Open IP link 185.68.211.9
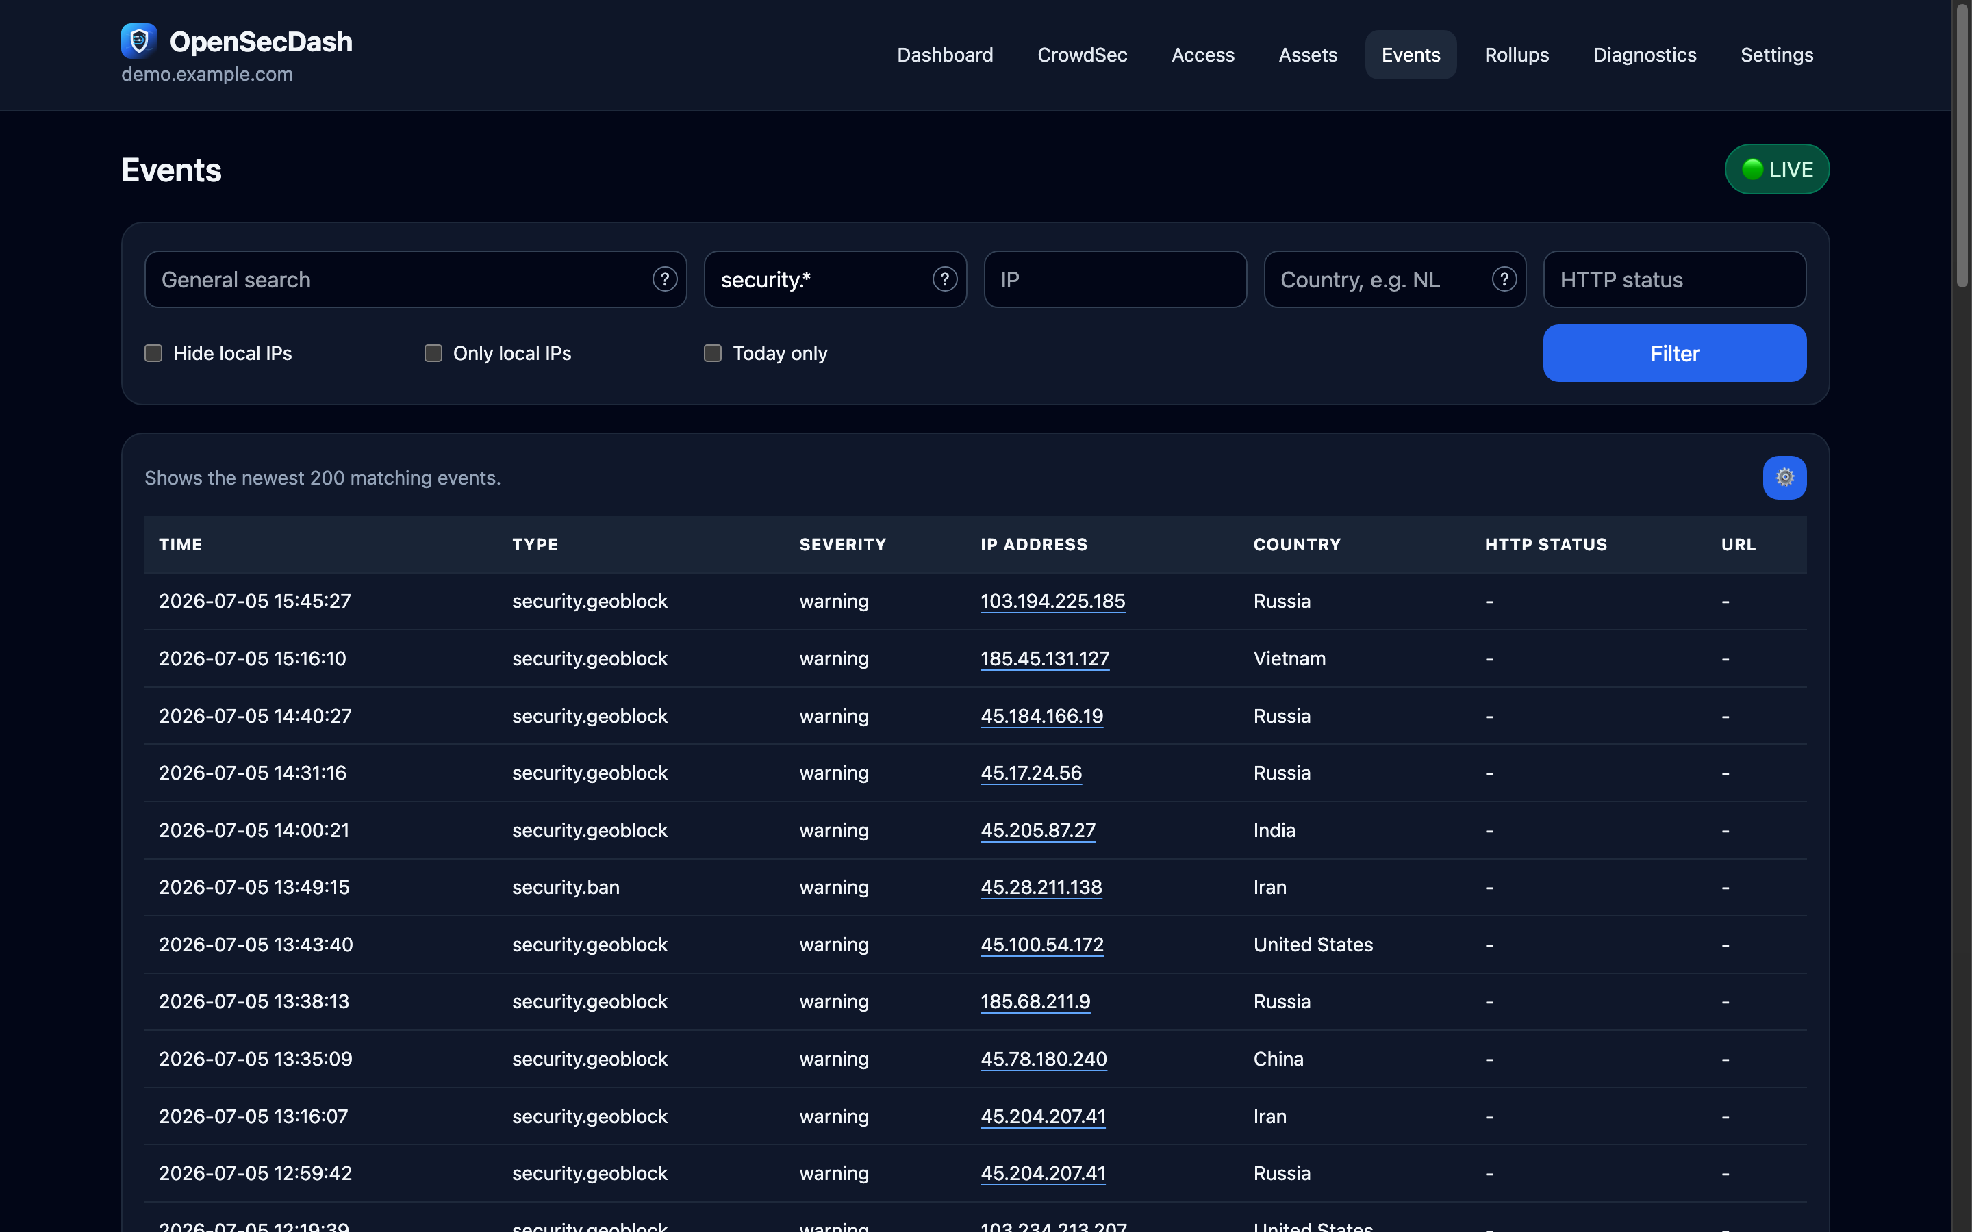The height and width of the screenshot is (1232, 1972). 1035,1001
